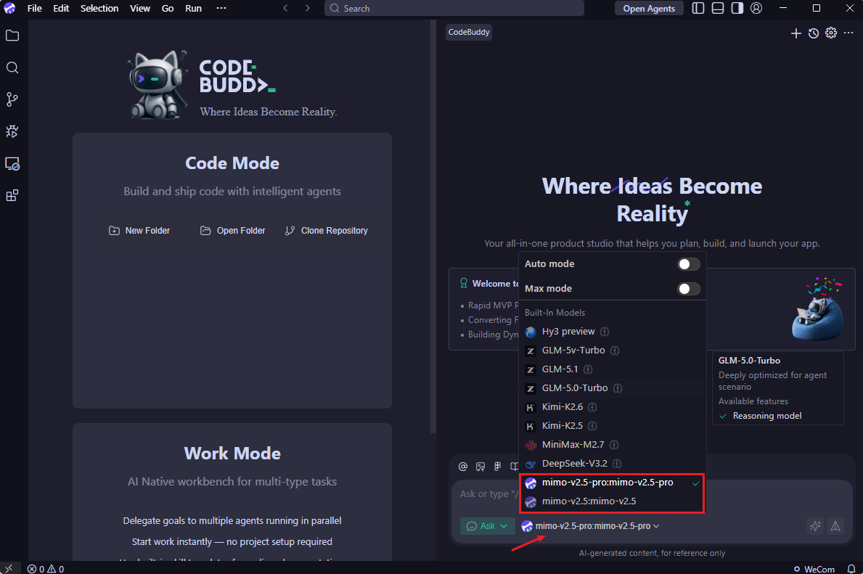Image resolution: width=863 pixels, height=574 pixels.
Task: Open the Go menu
Action: (168, 8)
